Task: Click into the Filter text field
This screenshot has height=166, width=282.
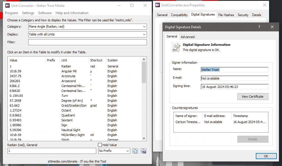Action: [87, 42]
